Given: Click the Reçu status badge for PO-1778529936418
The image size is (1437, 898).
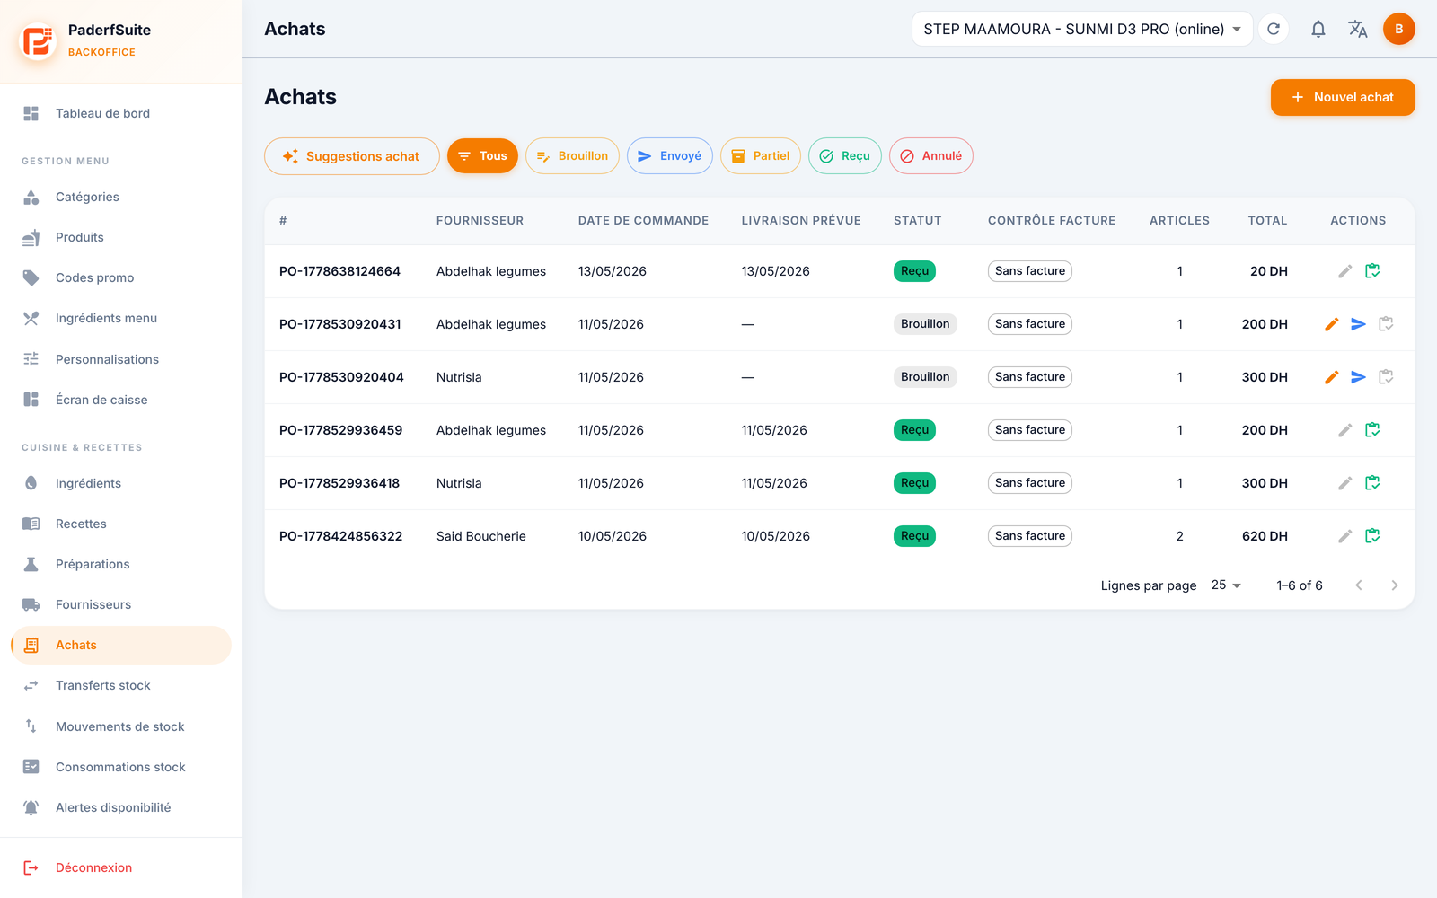Looking at the screenshot, I should pyautogui.click(x=914, y=483).
